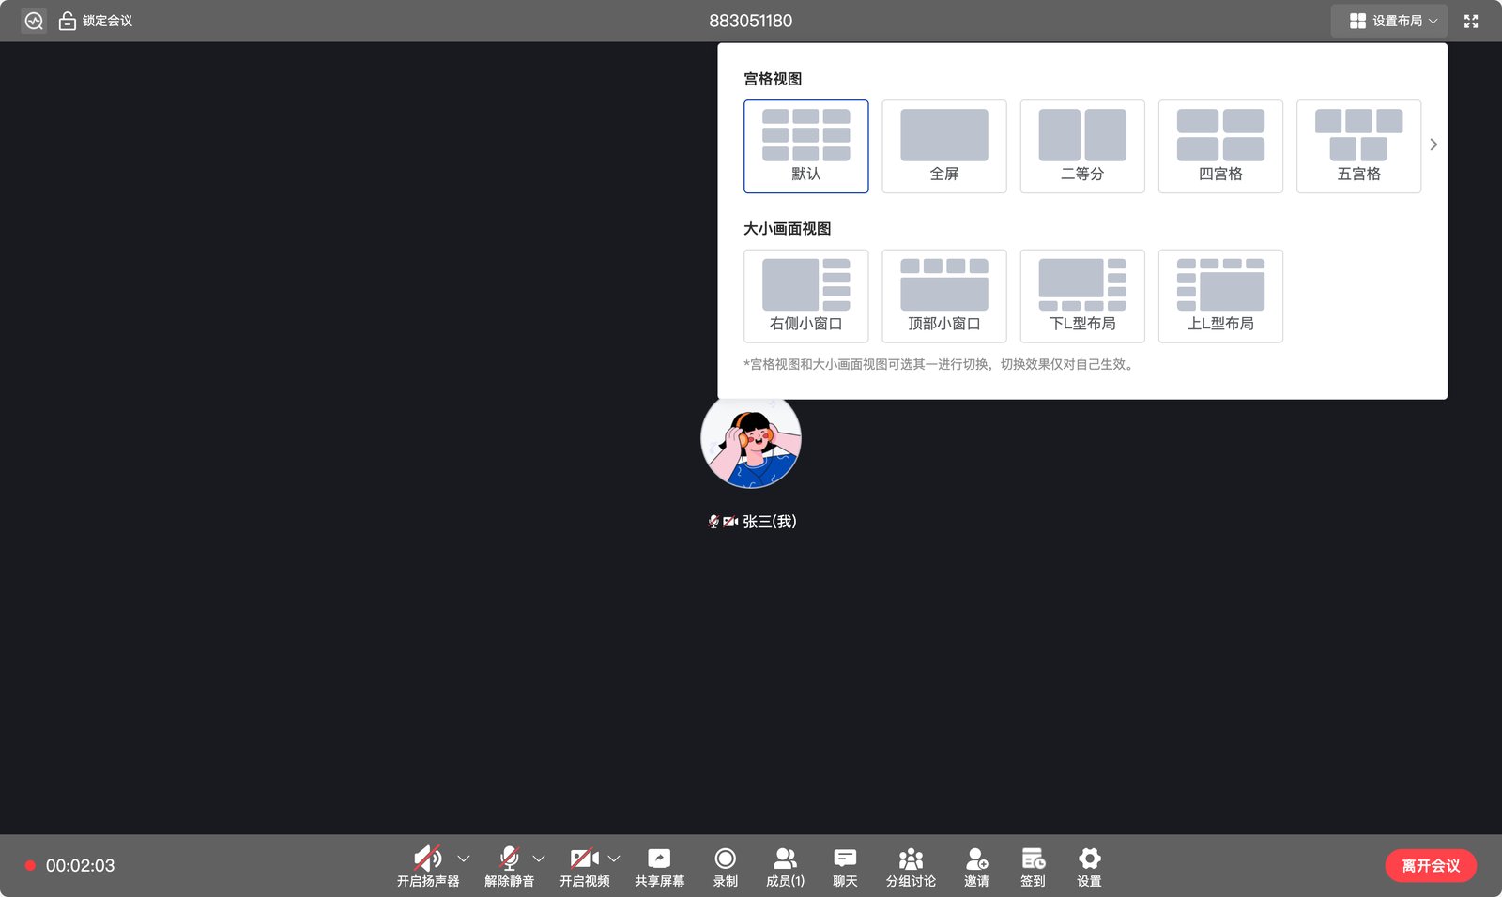Open the 设置布局 layout dropdown

(x=1388, y=21)
